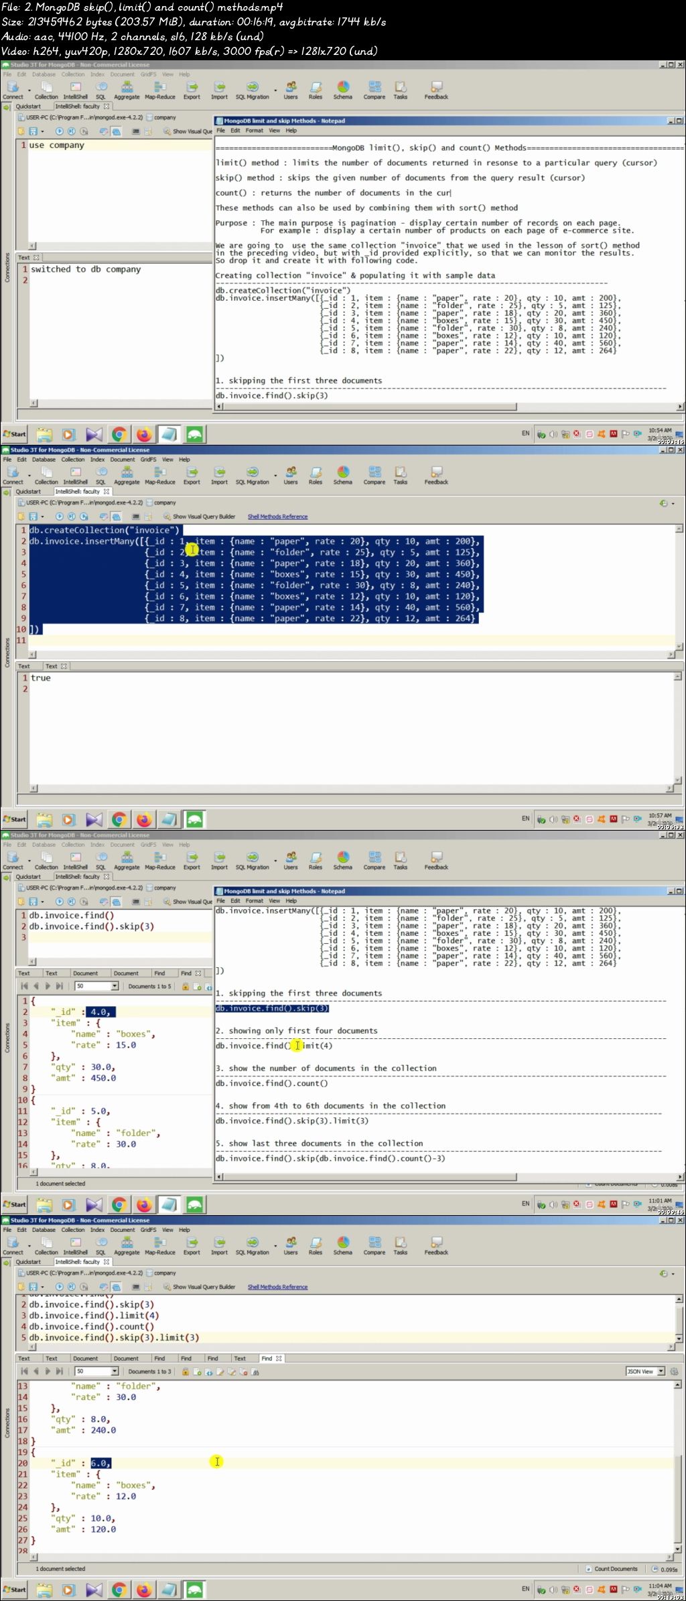Open Tasks in the 11:04 AM frame toolbar
This screenshot has height=1601, width=686.
point(401,1245)
